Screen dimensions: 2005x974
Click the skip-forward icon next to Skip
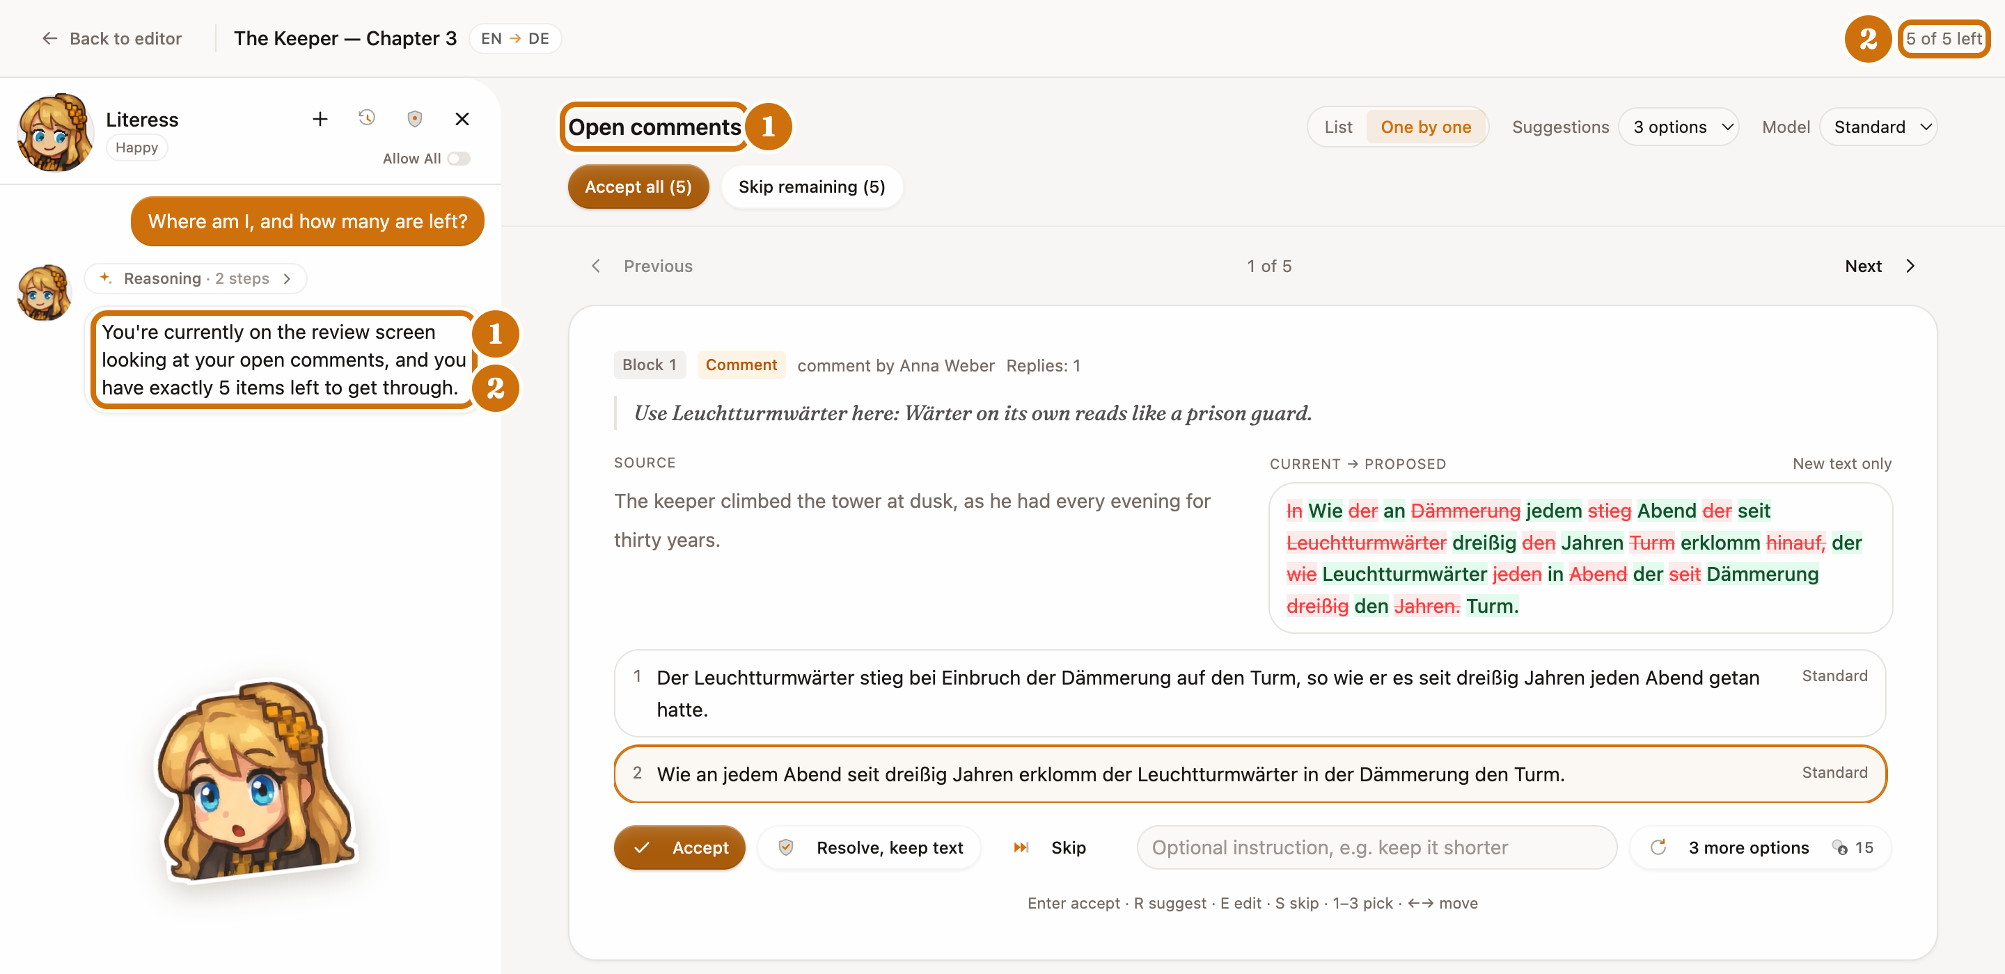pyautogui.click(x=1021, y=847)
